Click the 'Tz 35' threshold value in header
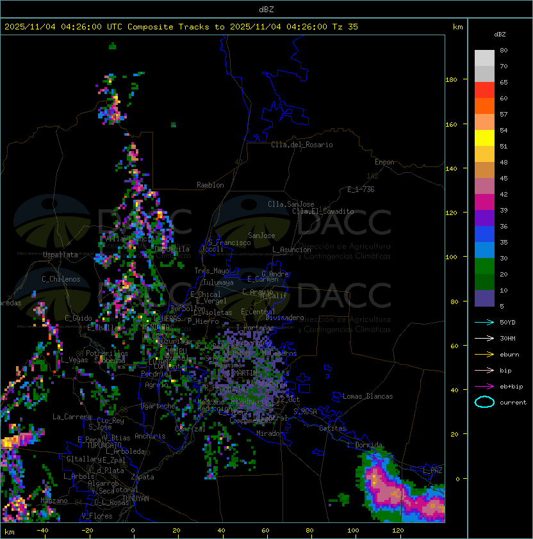533x539 pixels. [x=345, y=27]
